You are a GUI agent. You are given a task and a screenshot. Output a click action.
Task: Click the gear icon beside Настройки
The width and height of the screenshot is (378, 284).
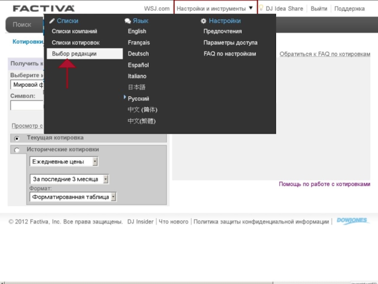tap(204, 21)
